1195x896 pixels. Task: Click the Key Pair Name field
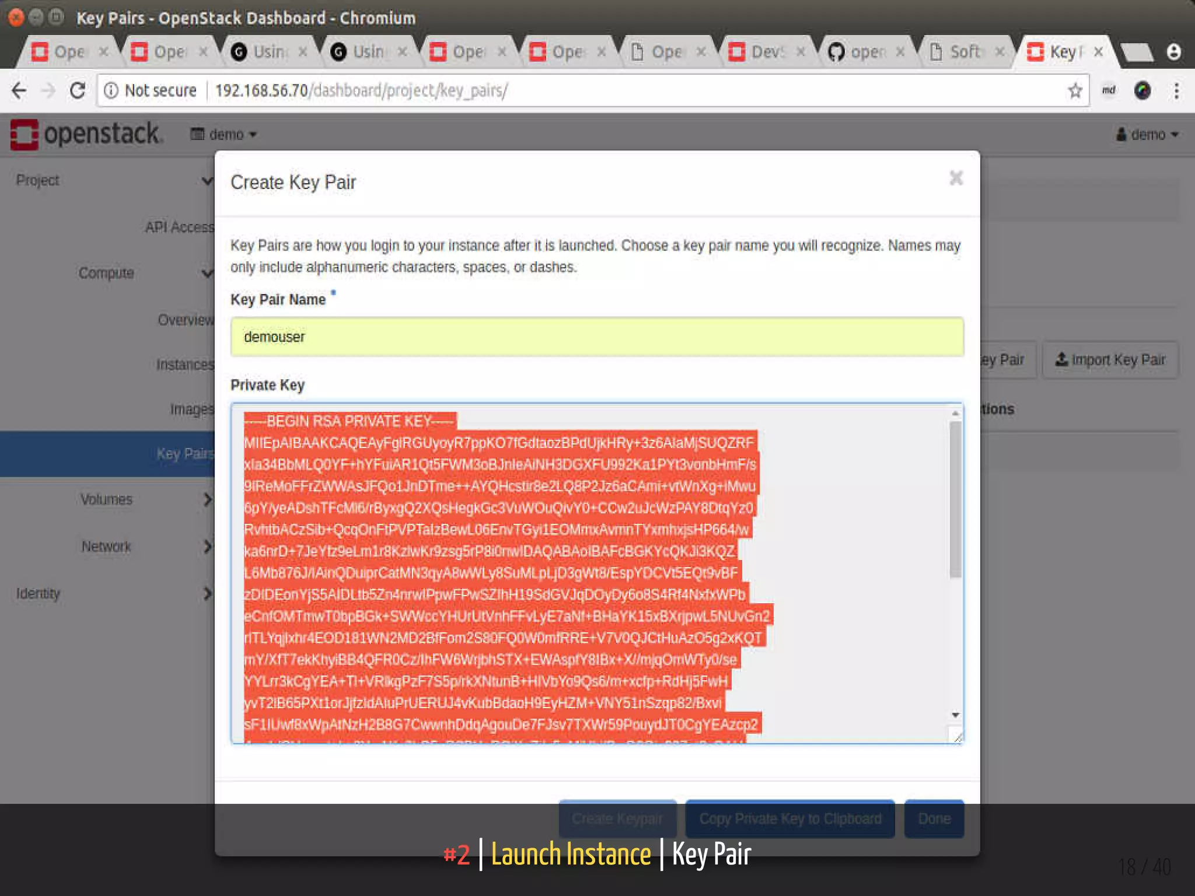tap(596, 337)
